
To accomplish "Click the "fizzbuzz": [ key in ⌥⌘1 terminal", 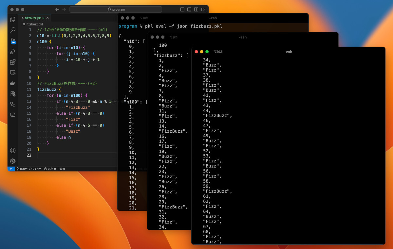I will click(171, 55).
